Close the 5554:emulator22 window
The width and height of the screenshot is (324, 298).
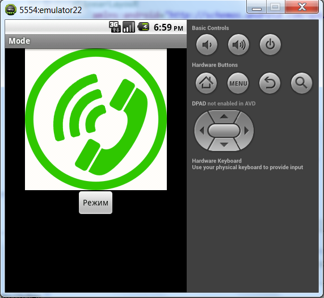tap(302, 7)
